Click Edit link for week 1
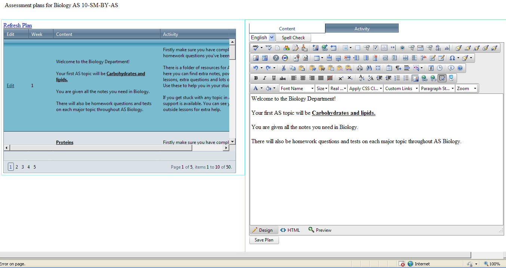 pyautogui.click(x=10, y=86)
